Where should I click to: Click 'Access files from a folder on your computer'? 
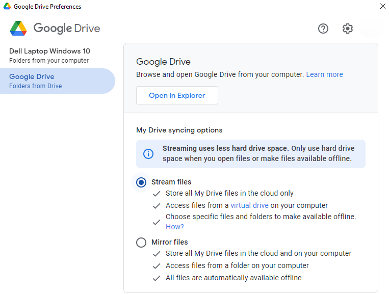237,265
